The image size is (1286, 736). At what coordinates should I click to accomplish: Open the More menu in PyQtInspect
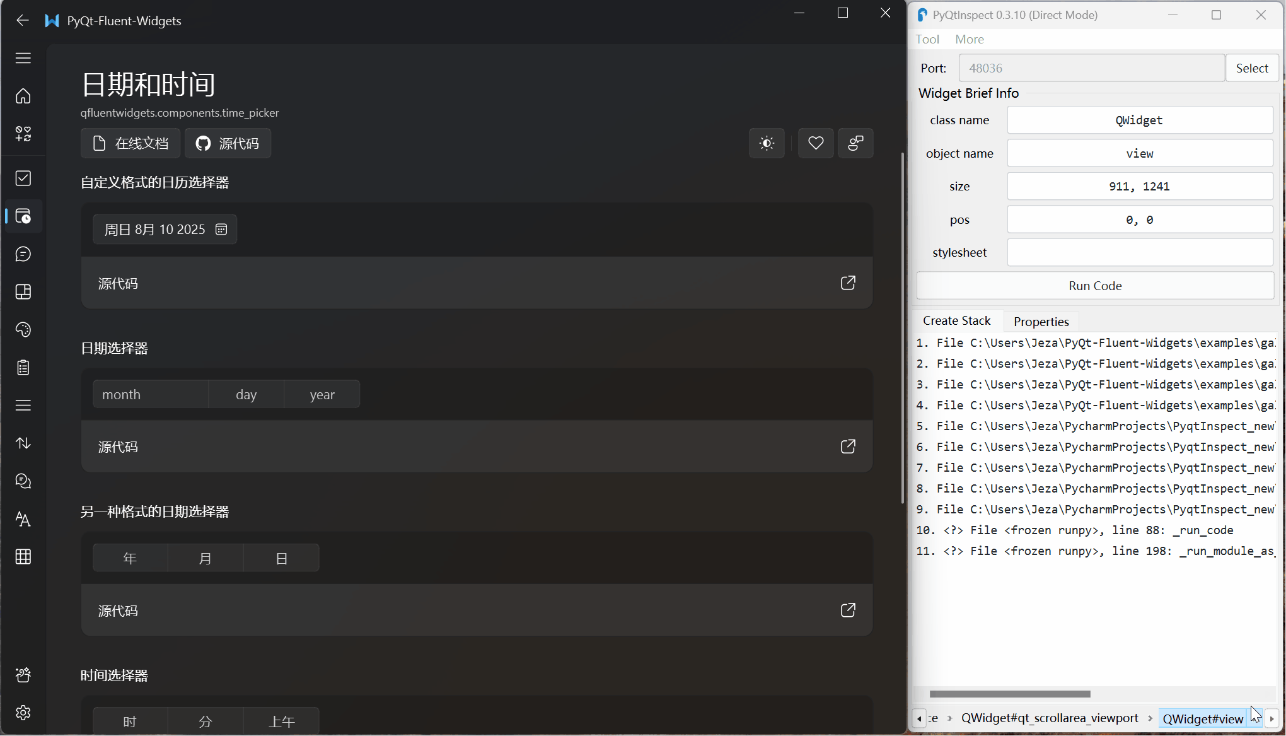(969, 39)
